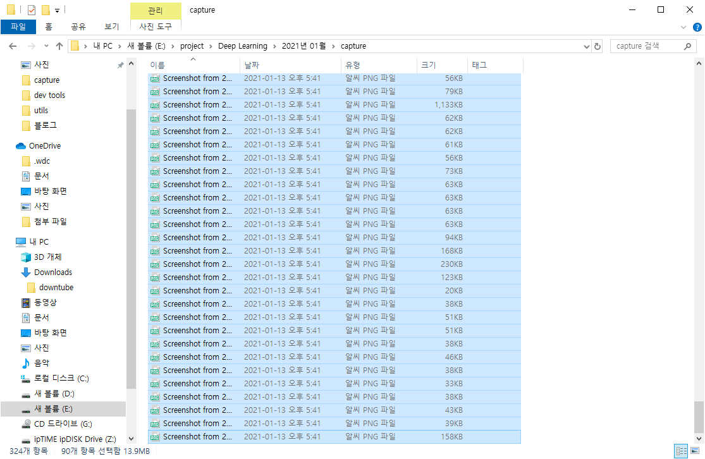Click 새 볼륨 (E:) breadcrumb

[x=147, y=46]
